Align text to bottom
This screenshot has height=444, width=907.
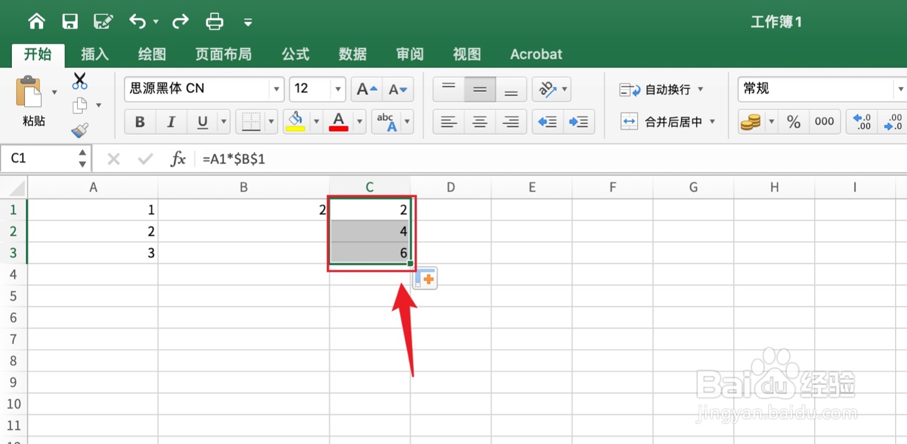tap(511, 89)
